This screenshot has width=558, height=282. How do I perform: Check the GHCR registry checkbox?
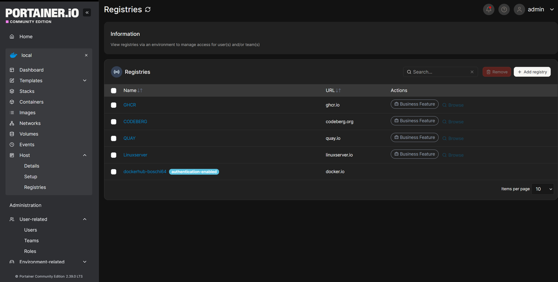click(113, 105)
